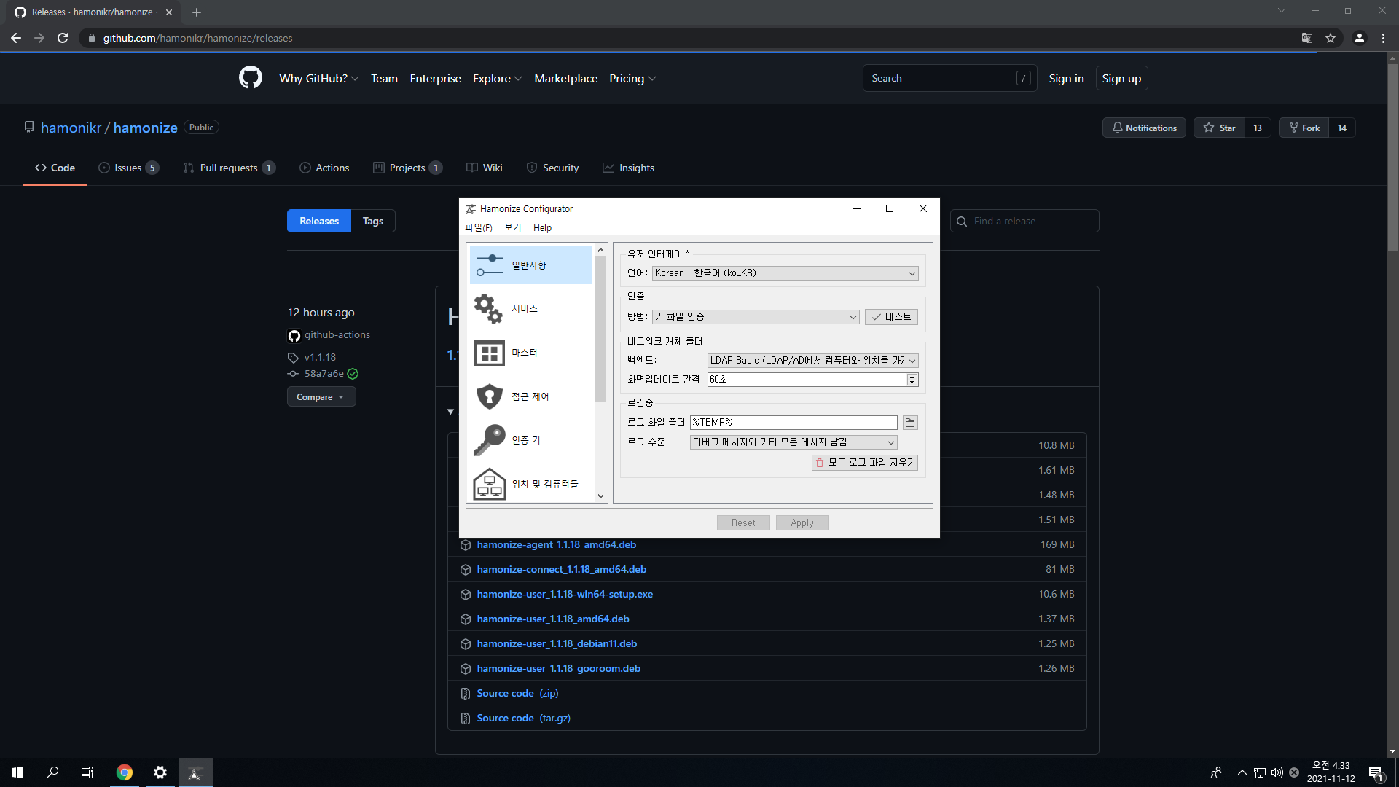
Task: Focus the GitHub Search field
Action: click(949, 78)
